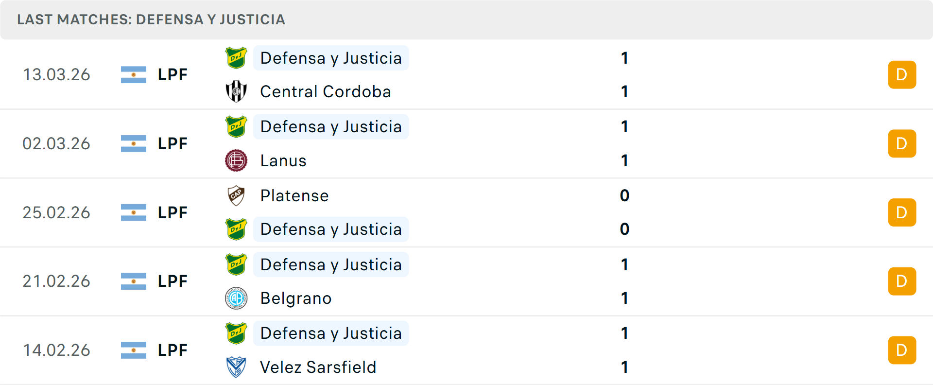
Task: Open the Central Cordoba team link
Action: [x=326, y=91]
